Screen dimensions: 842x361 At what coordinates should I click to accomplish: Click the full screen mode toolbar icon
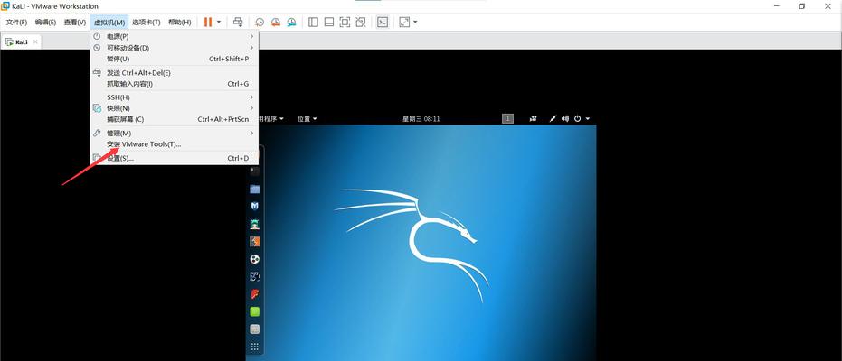(x=345, y=22)
